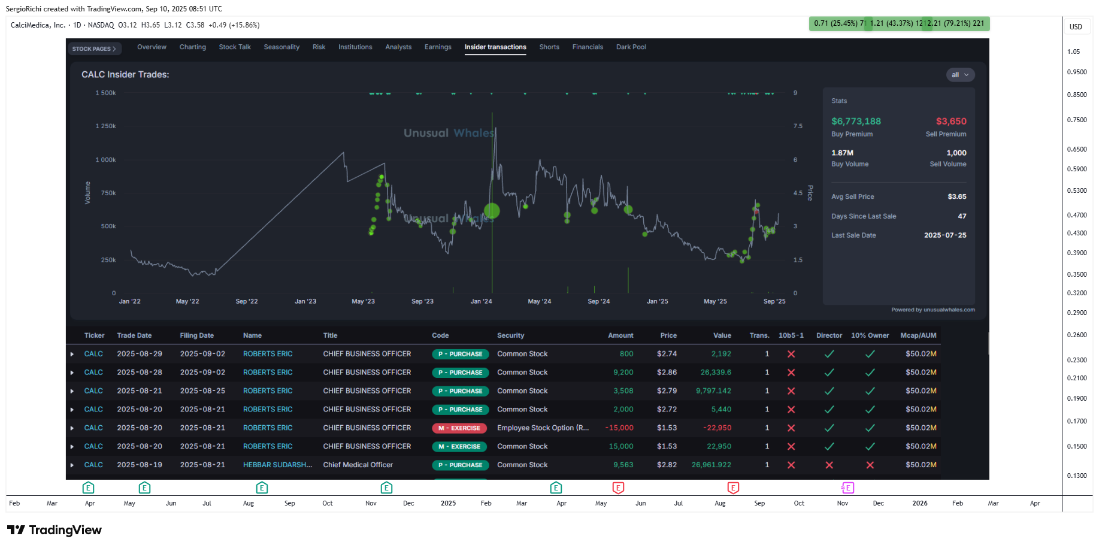Screen dimensions: 1099x548
Task: Click 10% Owner red X in HEBBAR row
Action: pos(870,465)
